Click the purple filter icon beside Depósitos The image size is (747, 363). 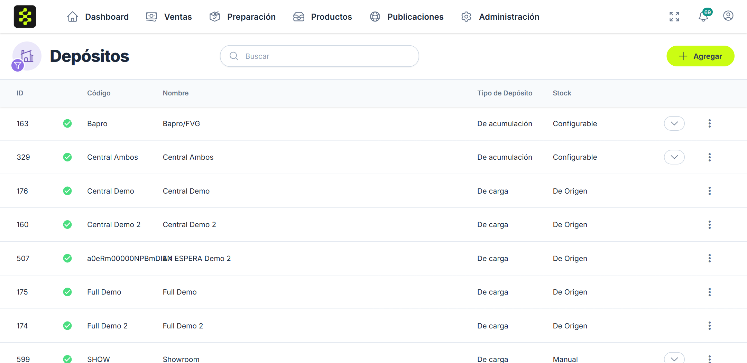click(x=18, y=65)
